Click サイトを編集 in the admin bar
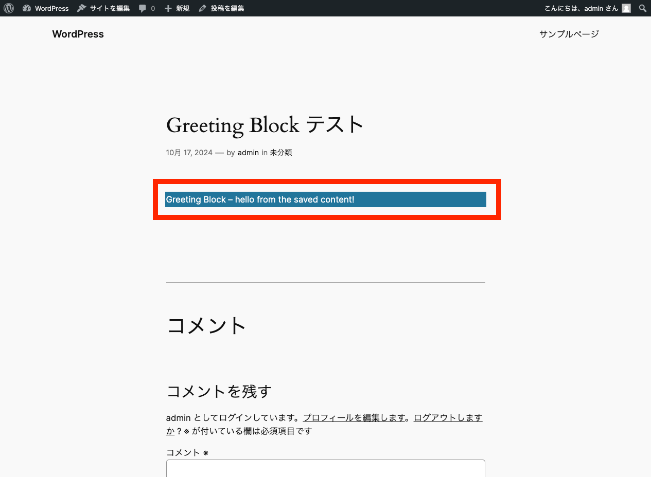Screen dimensions: 651x477 (x=103, y=8)
